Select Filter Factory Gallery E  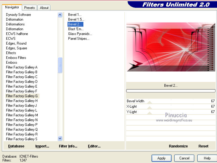(x=22, y=86)
